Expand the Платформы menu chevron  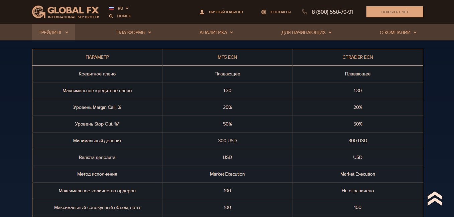coord(149,32)
